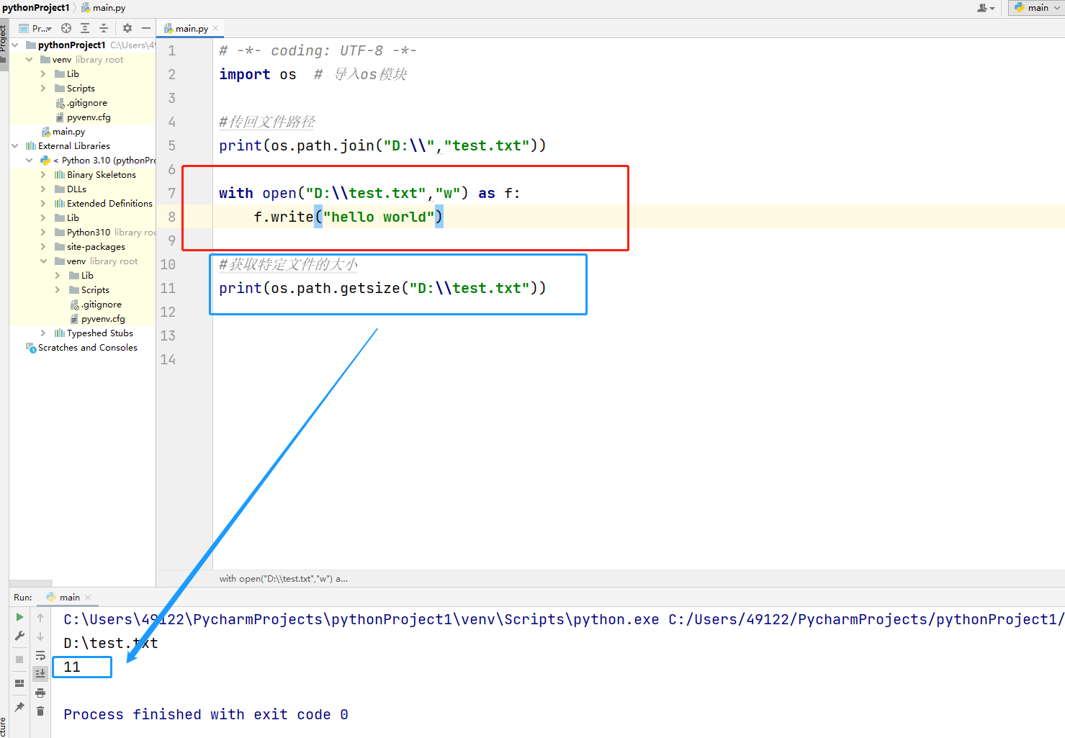Expand the Python310 library root
Viewport: 1065px width, 738px height.
click(x=43, y=233)
